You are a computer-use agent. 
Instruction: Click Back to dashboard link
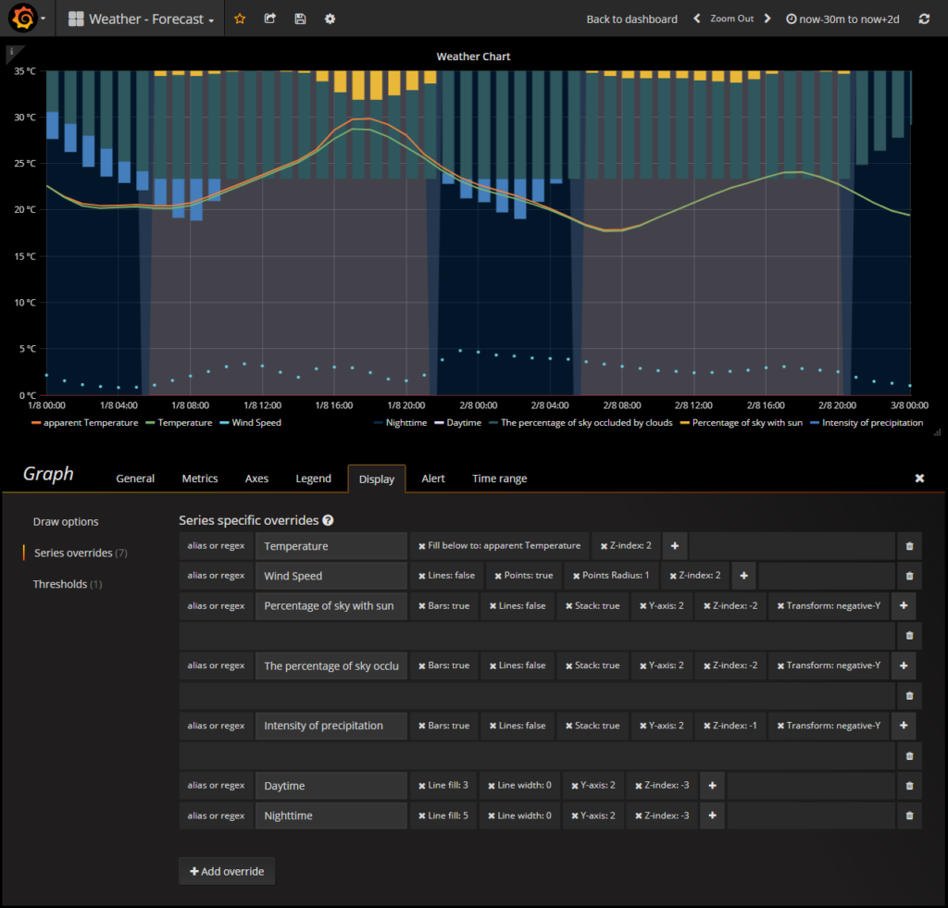631,19
